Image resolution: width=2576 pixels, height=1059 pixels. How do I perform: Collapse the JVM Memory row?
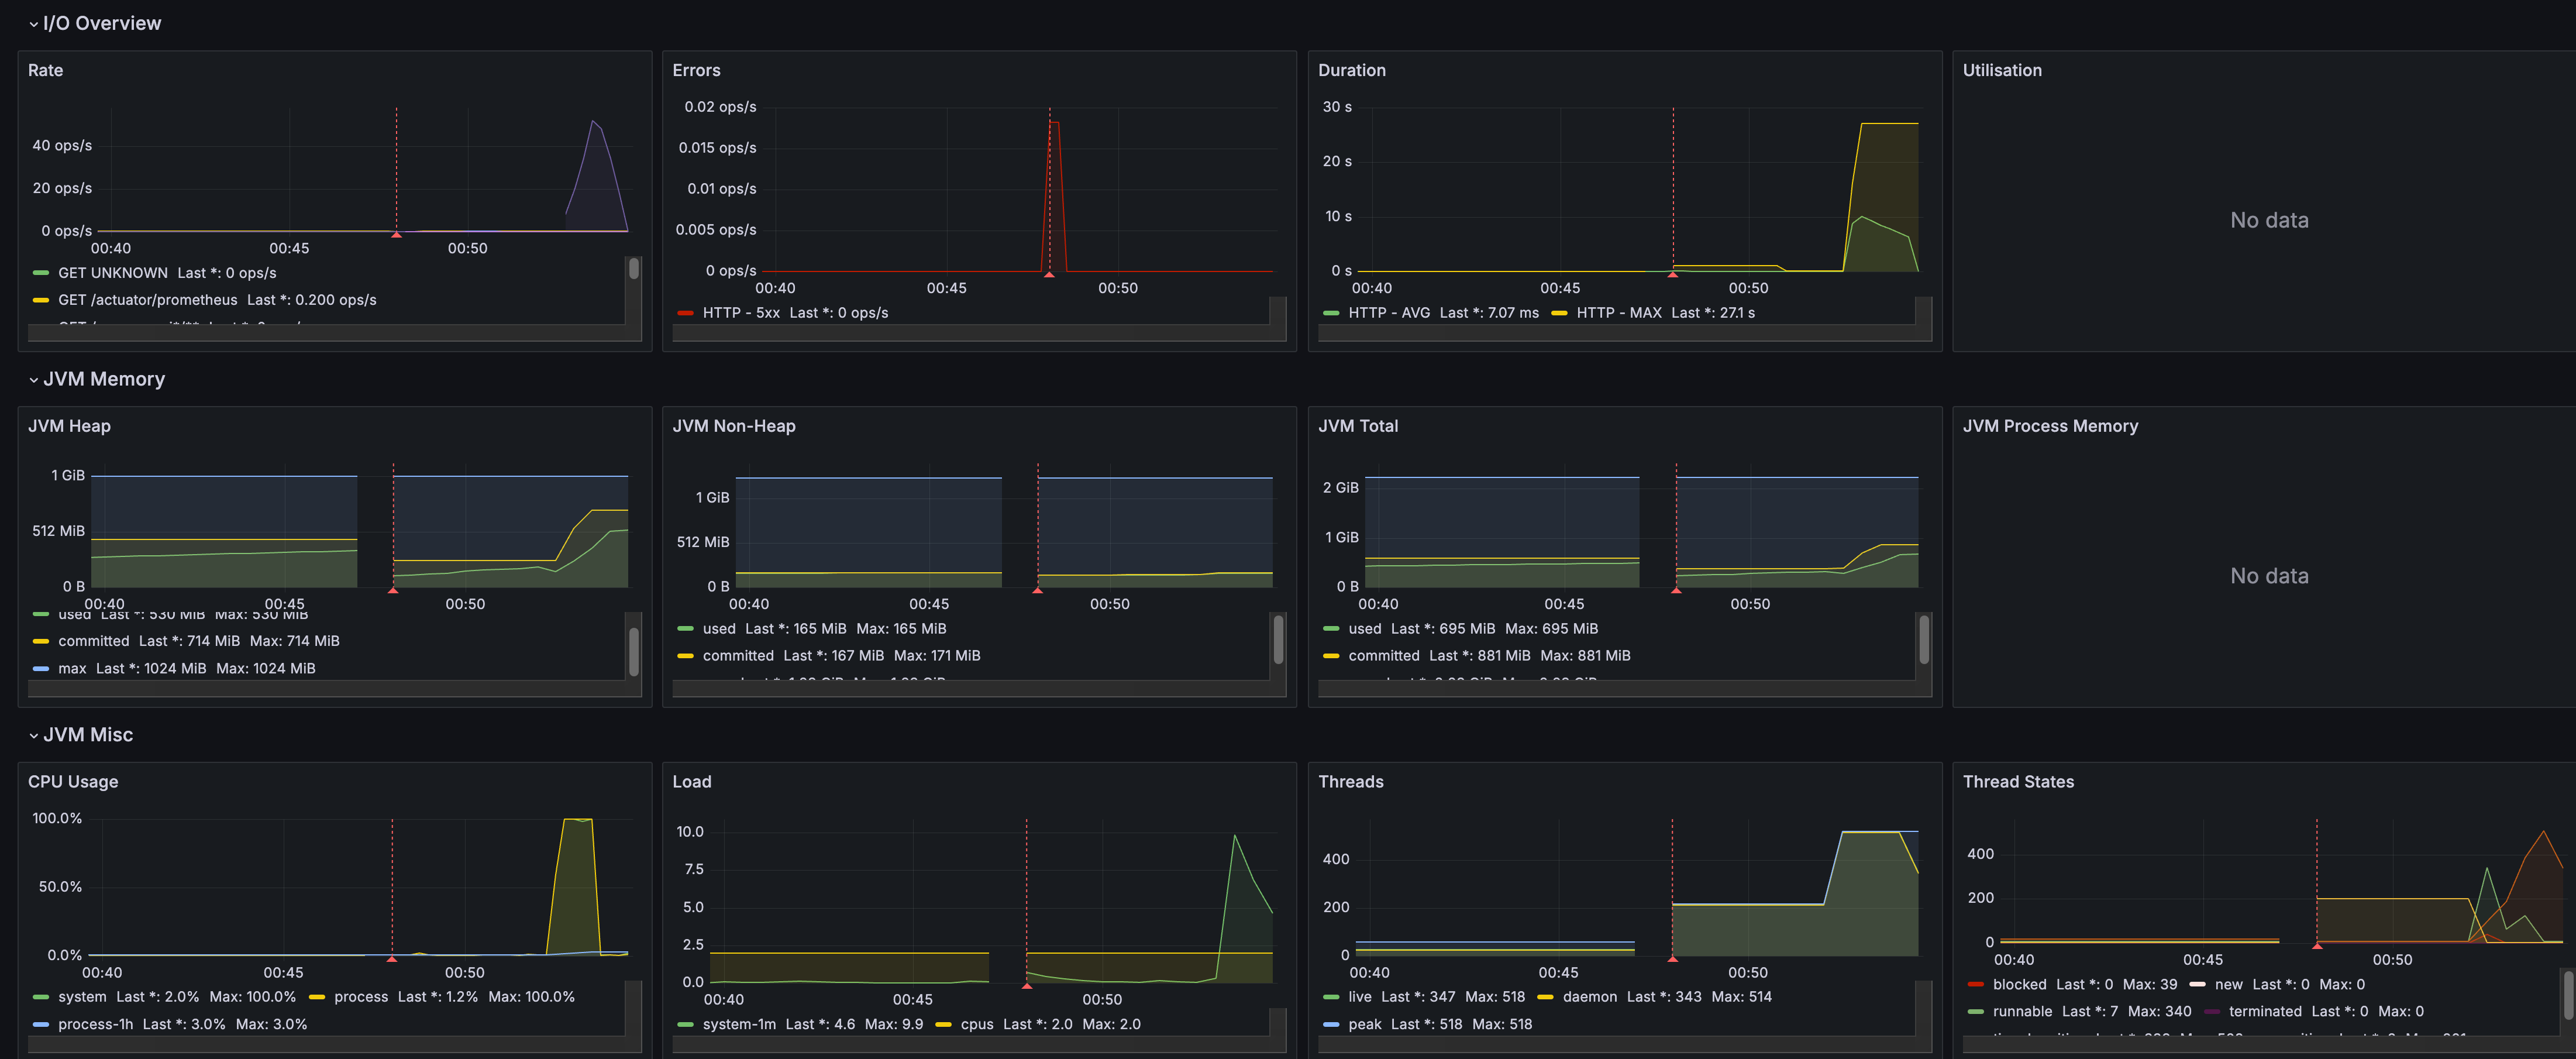click(x=34, y=380)
